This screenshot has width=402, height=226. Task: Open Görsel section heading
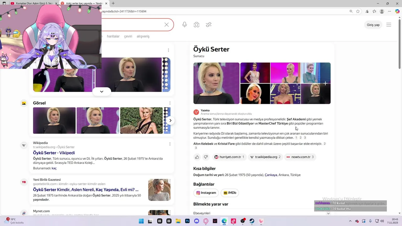tap(39, 103)
